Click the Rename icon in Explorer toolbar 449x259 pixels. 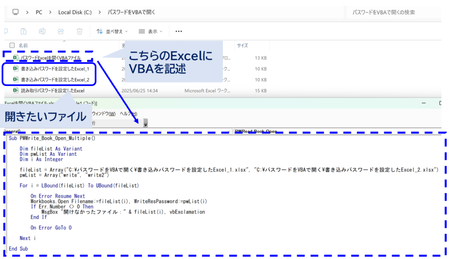[42, 31]
